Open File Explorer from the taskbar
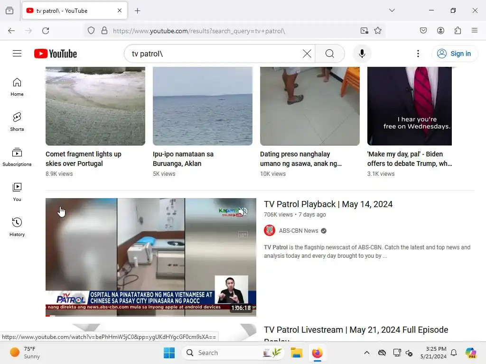The height and width of the screenshot is (364, 486). click(296, 353)
